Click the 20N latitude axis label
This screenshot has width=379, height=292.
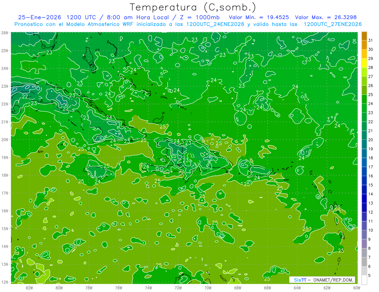coord(5,140)
